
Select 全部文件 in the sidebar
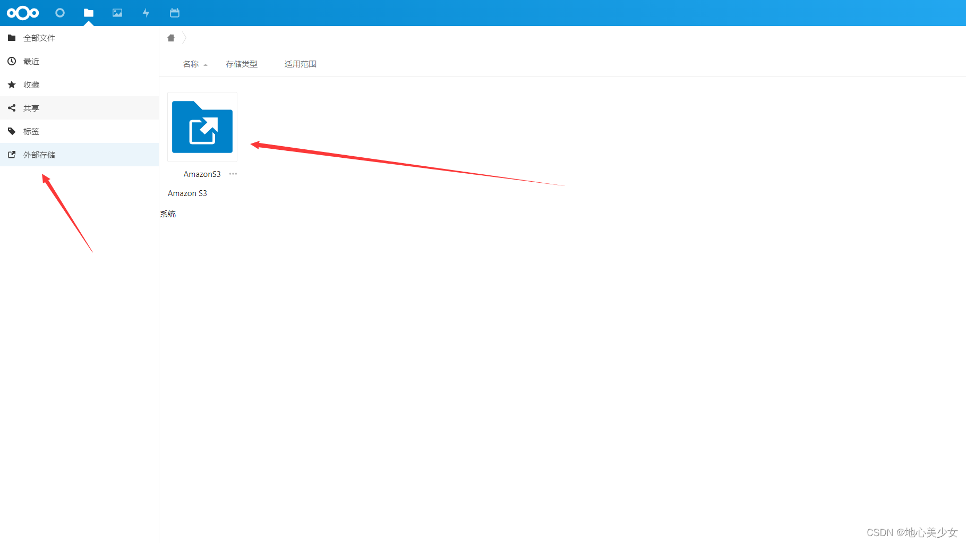click(x=80, y=38)
